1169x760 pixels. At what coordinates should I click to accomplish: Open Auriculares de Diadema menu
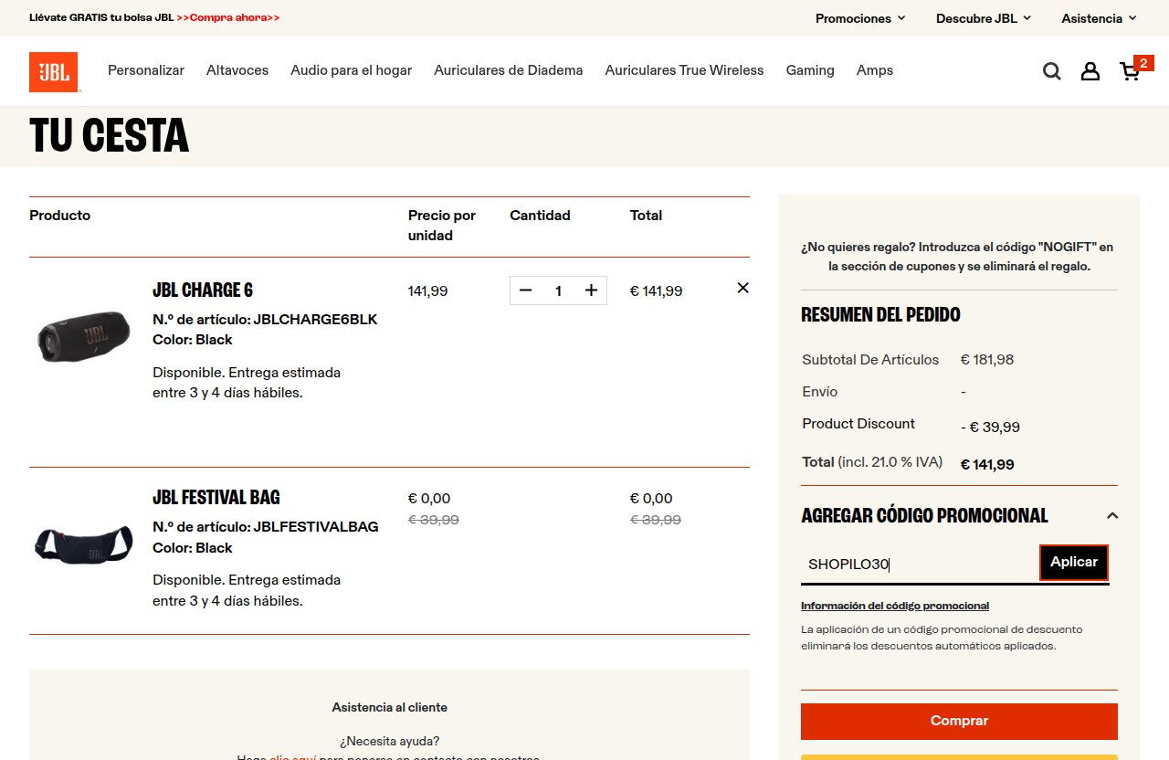(509, 70)
